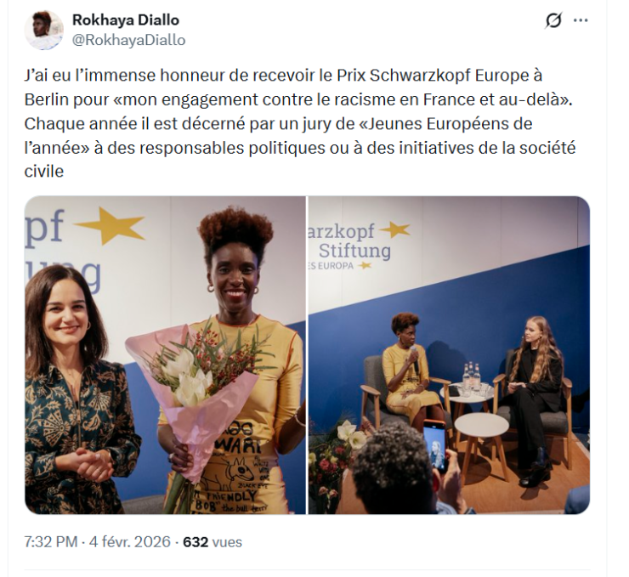Click the 4 févr. 2026 post date
629x577 pixels.
130,541
